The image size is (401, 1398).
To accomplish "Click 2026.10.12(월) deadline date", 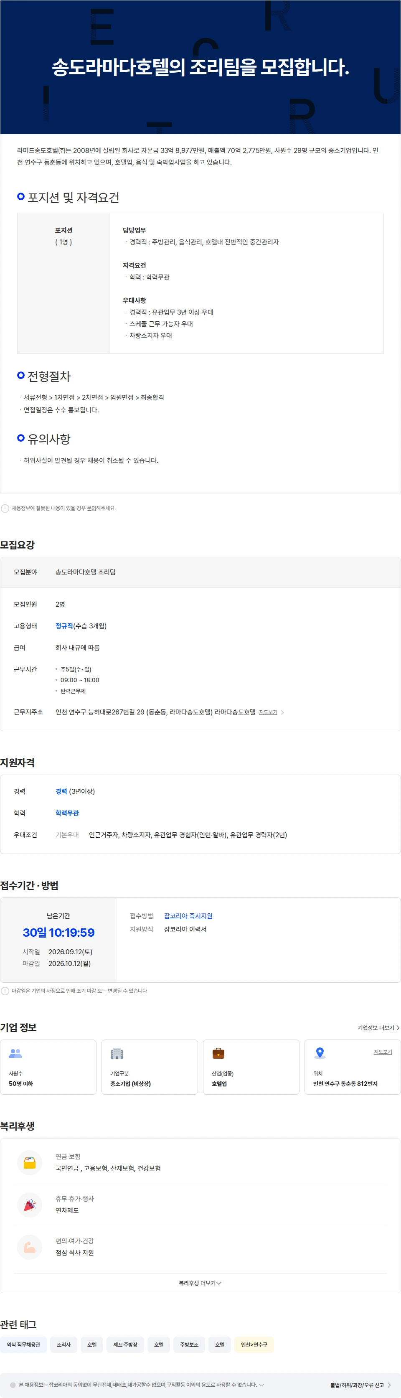I will click(x=69, y=964).
